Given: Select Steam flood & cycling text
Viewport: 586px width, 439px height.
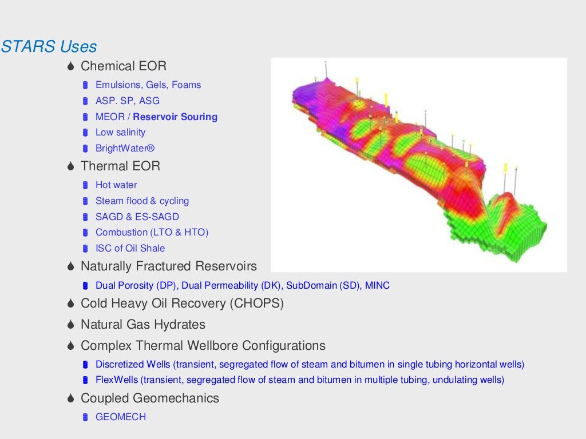Looking at the screenshot, I should pyautogui.click(x=142, y=201).
